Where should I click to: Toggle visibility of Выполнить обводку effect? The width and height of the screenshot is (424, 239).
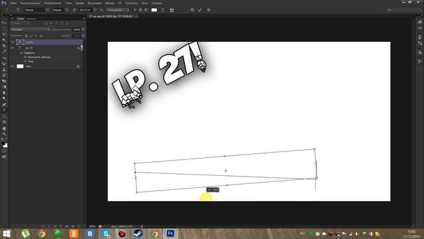tap(25, 57)
